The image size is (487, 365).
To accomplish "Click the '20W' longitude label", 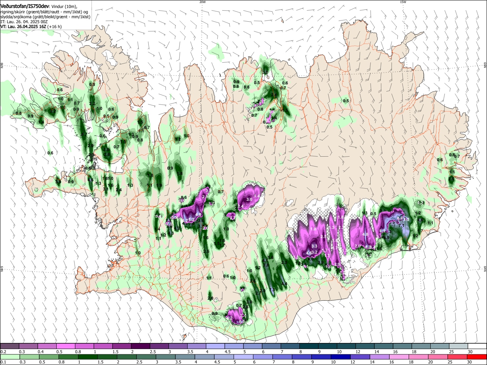I will click(202, 2).
